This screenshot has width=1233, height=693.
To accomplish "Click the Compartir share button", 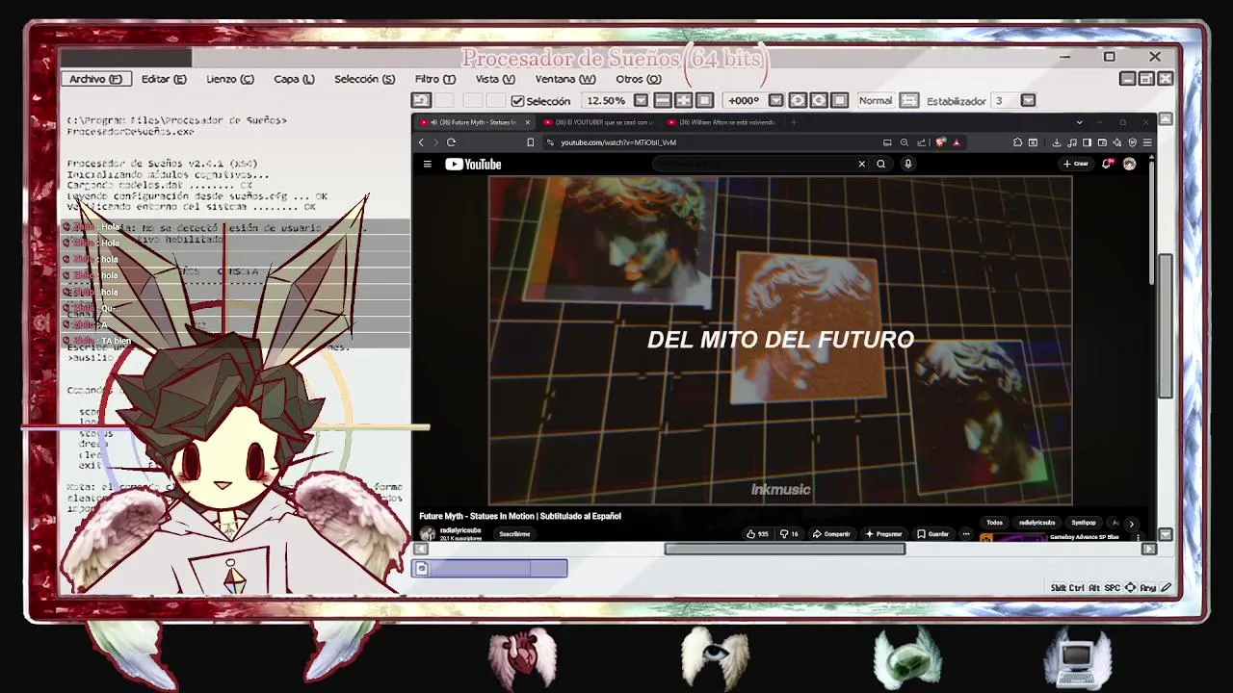I will tap(831, 534).
